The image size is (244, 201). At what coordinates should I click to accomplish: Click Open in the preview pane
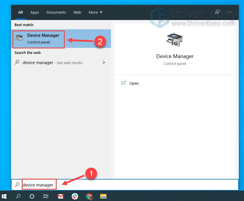pos(134,83)
